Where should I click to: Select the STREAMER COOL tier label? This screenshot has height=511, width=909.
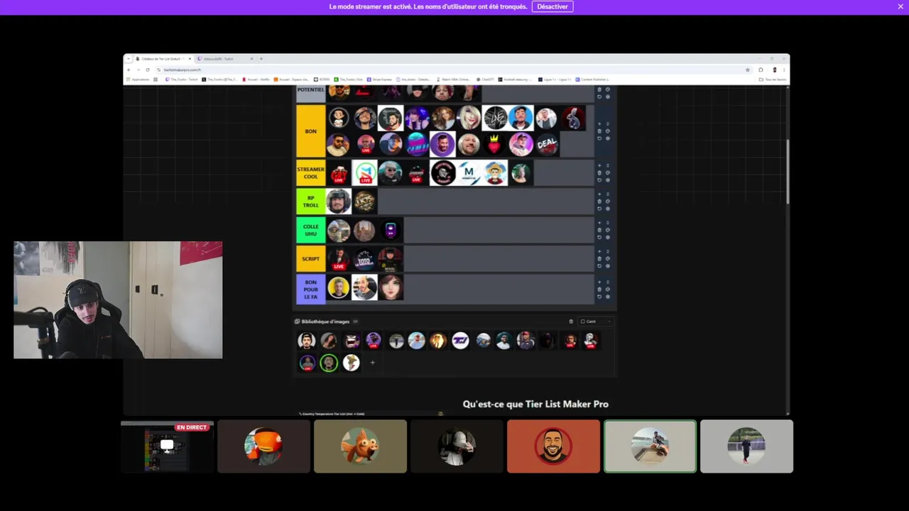(310, 173)
